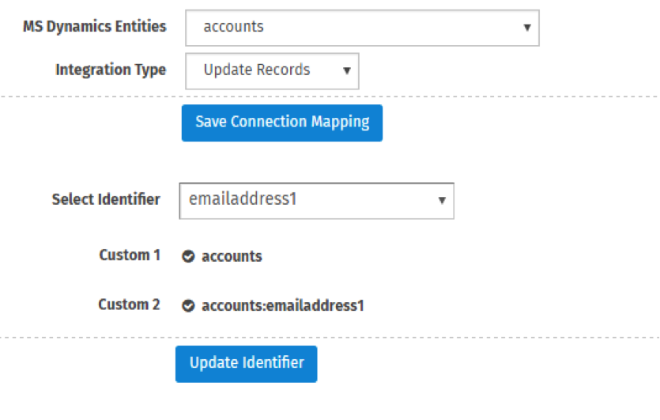Viewport: 660px width, 420px height.
Task: Click the checkmark icon beside Custom 1
Action: pyautogui.click(x=188, y=256)
